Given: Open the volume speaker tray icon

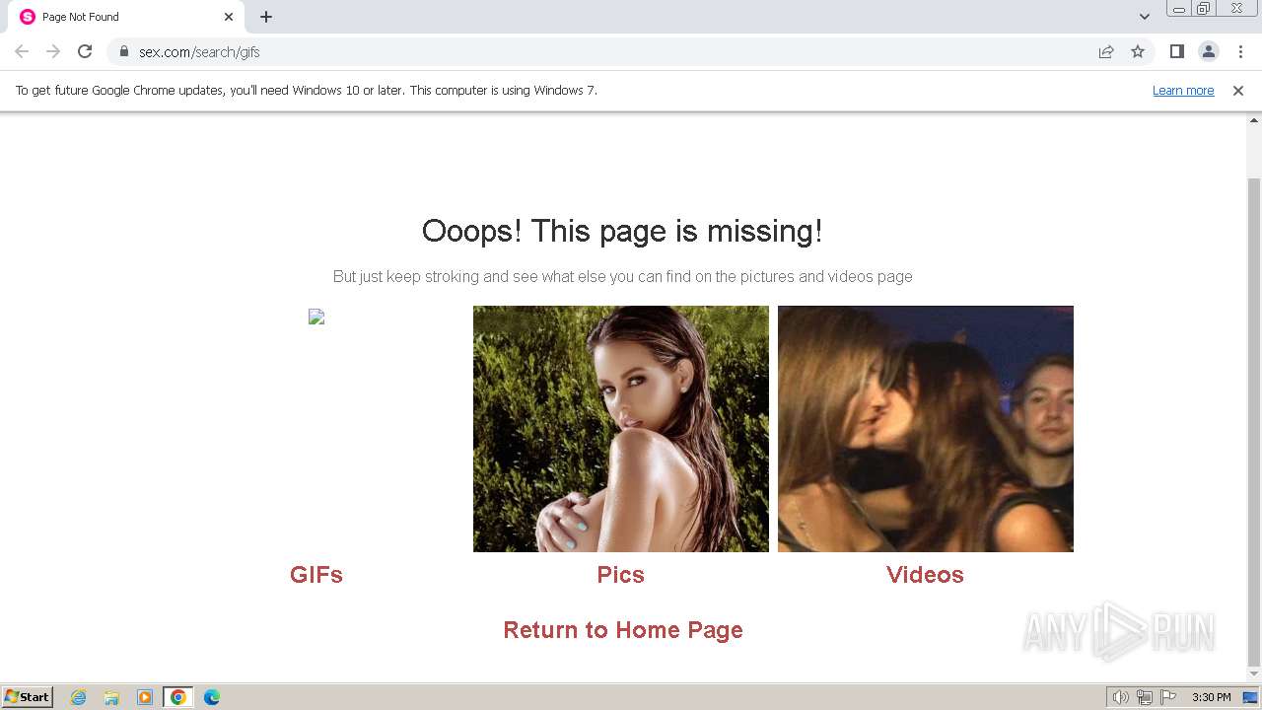Looking at the screenshot, I should (x=1121, y=697).
